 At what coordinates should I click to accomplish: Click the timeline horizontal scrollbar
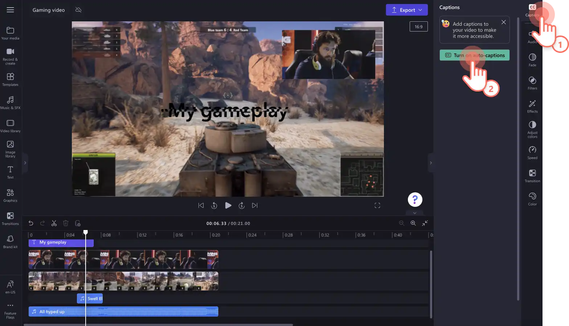coord(158,325)
